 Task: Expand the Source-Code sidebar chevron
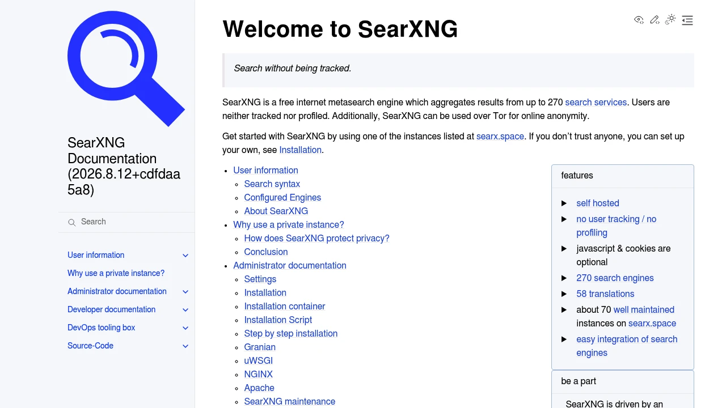point(185,346)
